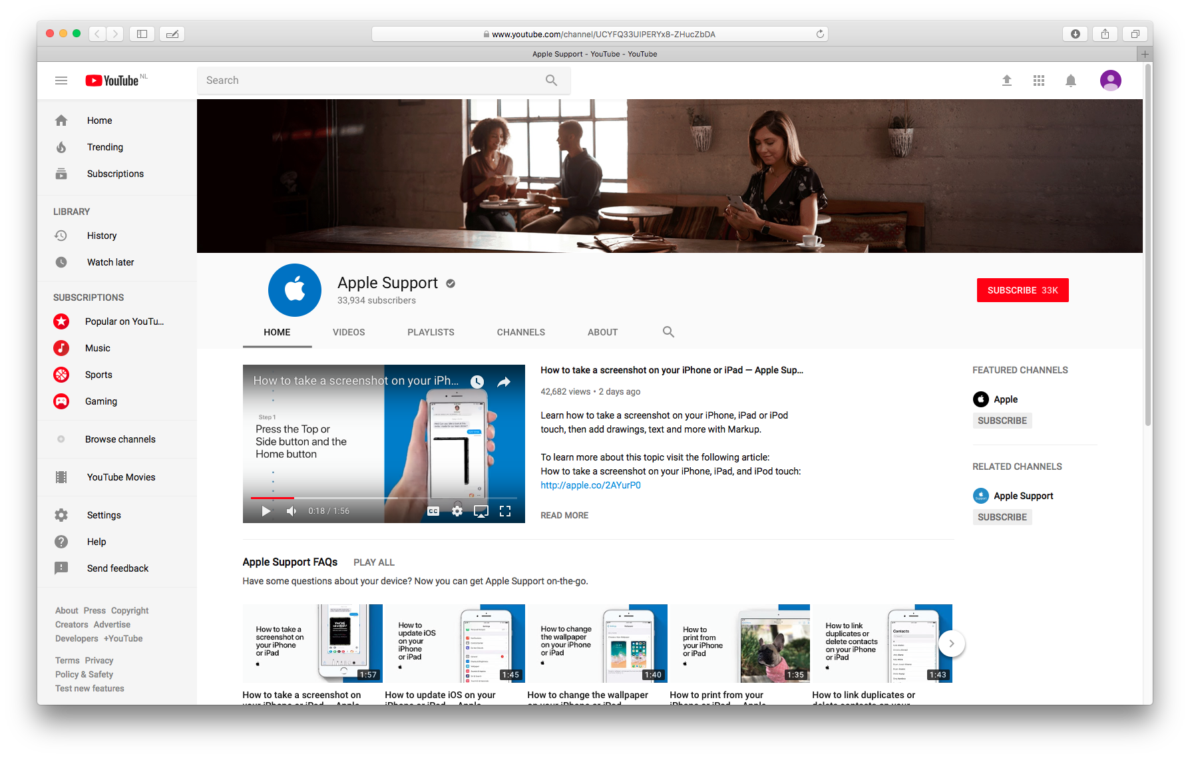Mute the video volume
Viewport: 1190px width, 758px height.
click(291, 511)
